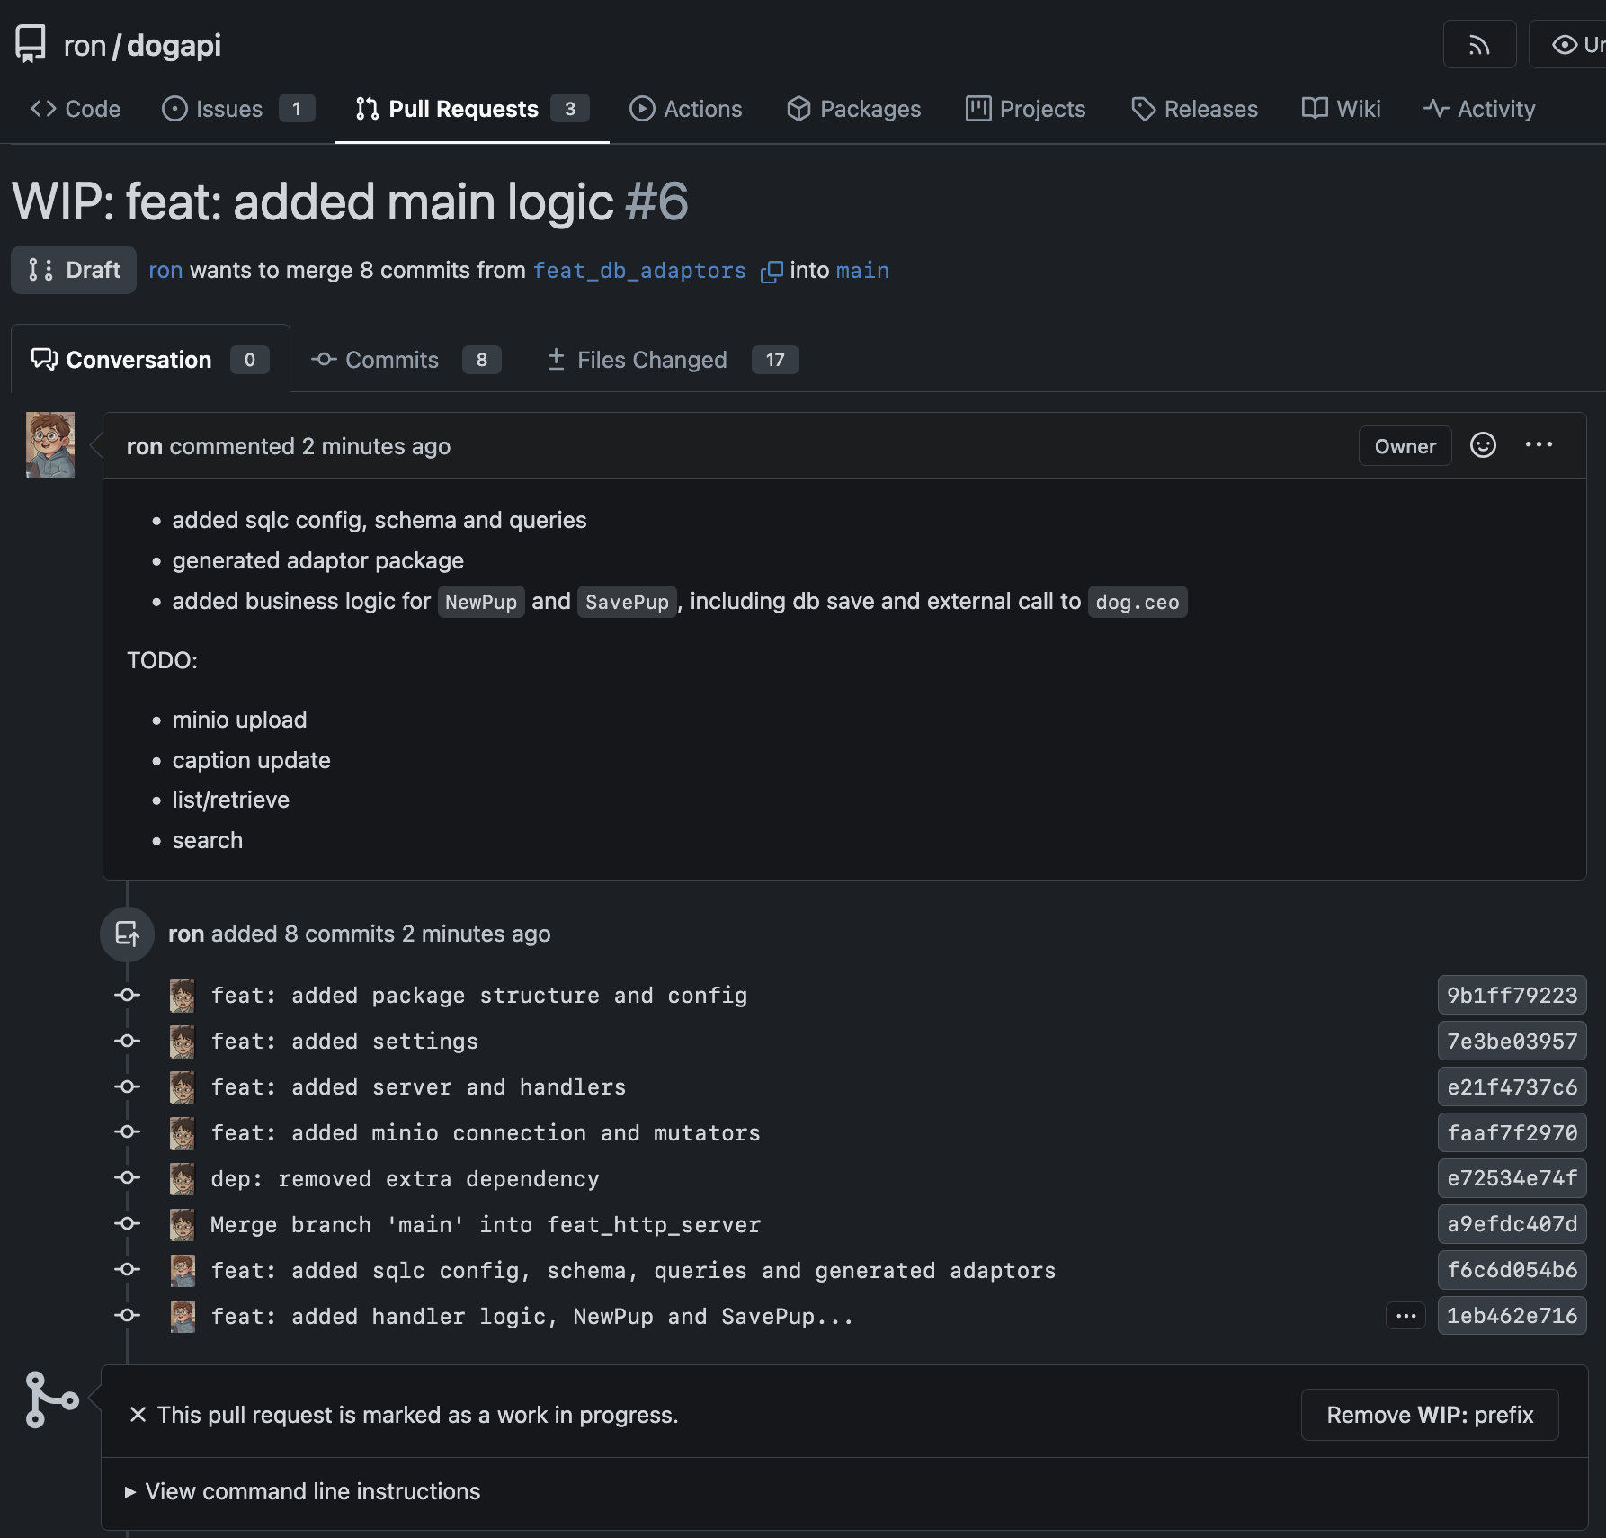The height and width of the screenshot is (1538, 1606).
Task: Click the repository icon beside ron/dogapi
Action: click(31, 44)
